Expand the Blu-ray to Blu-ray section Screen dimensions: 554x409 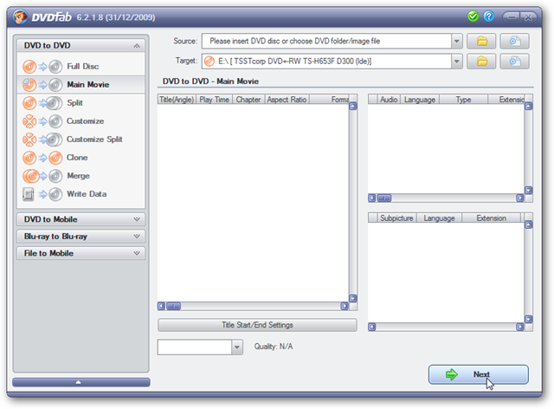tap(81, 237)
